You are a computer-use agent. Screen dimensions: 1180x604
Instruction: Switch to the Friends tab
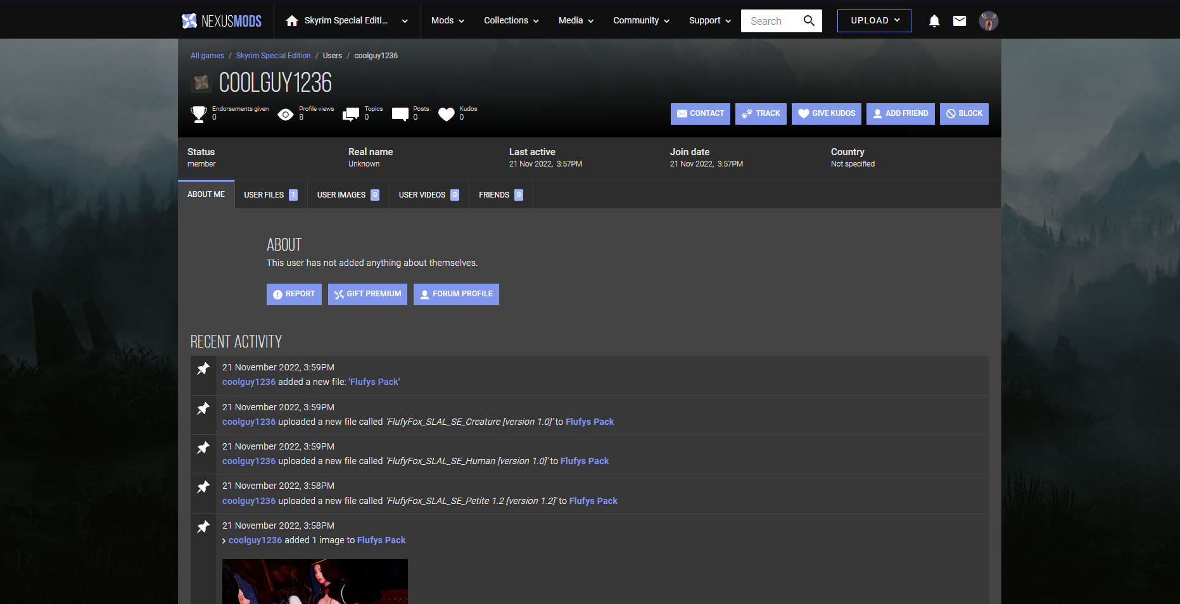pos(501,195)
